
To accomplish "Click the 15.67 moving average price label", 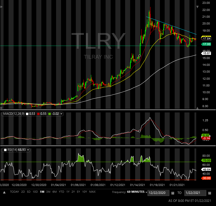I will [x=206, y=53].
